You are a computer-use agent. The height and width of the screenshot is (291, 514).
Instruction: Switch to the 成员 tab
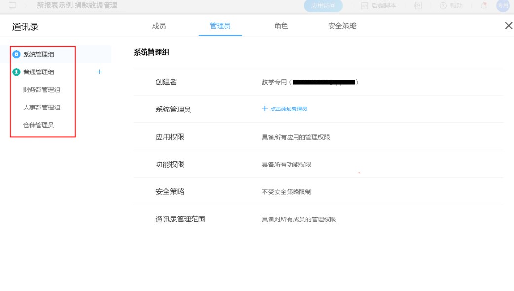coord(159,26)
